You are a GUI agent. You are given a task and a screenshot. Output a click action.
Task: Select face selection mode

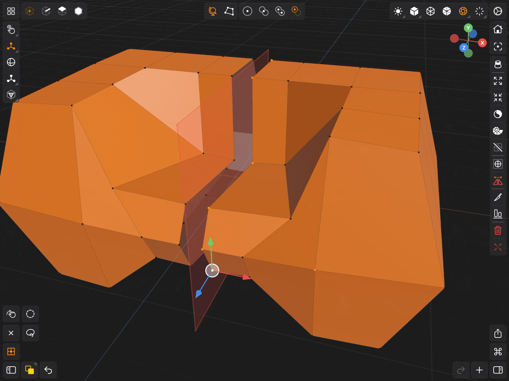(x=62, y=11)
